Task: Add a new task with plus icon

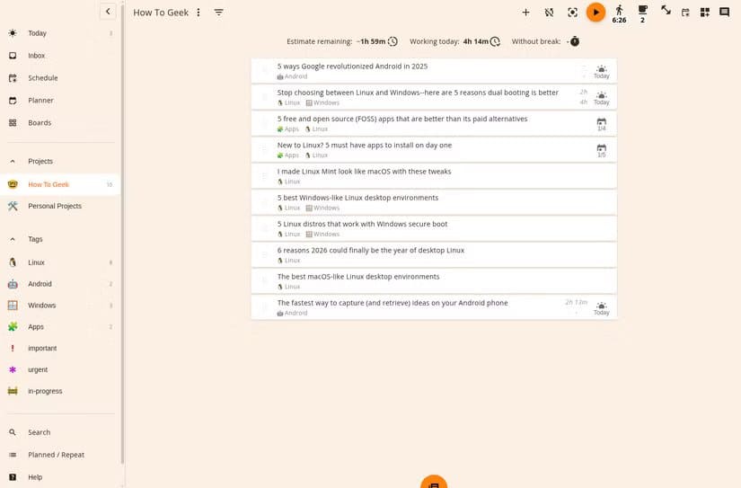Action: pyautogui.click(x=525, y=13)
